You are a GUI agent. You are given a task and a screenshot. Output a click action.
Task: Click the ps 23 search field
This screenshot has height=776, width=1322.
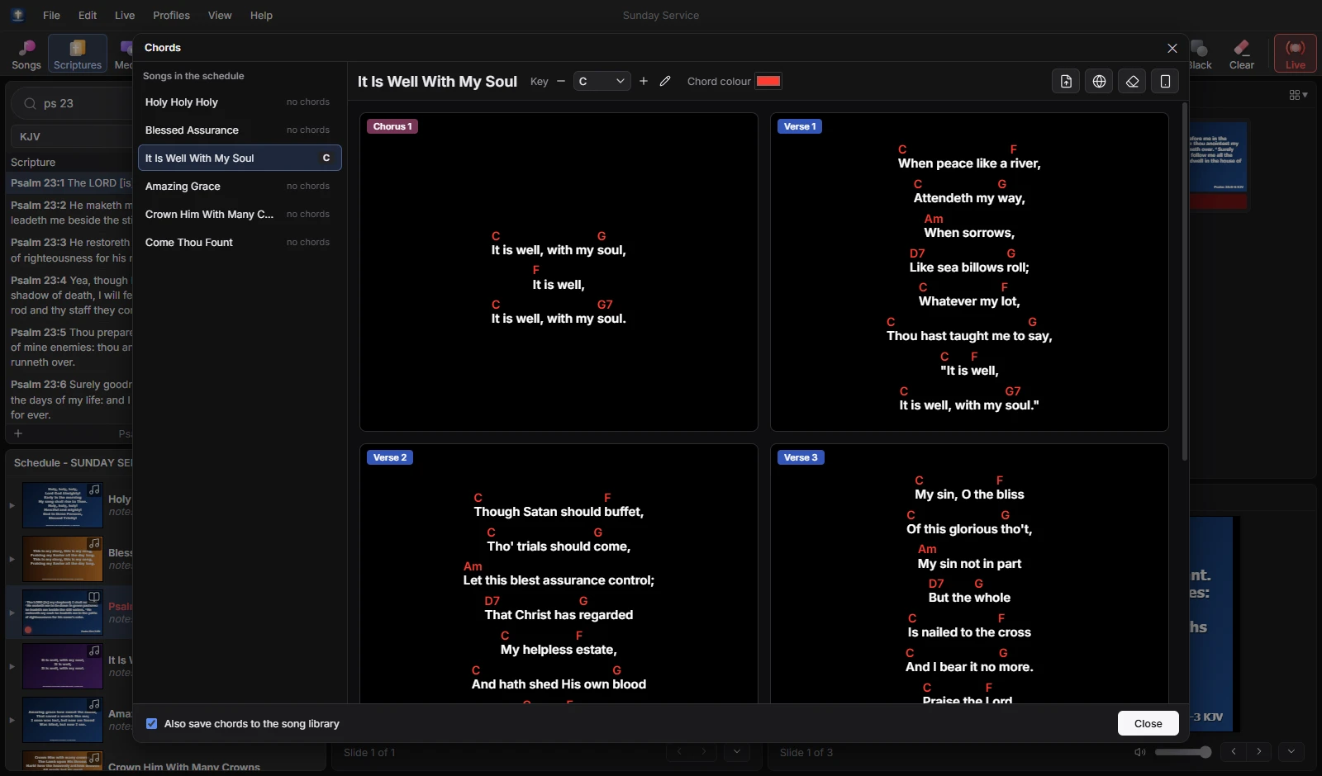73,103
